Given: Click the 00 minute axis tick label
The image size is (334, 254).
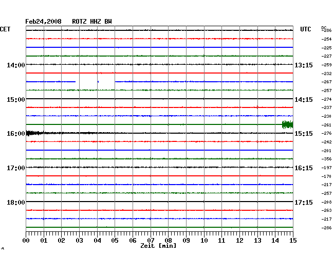Looking at the screenshot, I should coord(26,241).
